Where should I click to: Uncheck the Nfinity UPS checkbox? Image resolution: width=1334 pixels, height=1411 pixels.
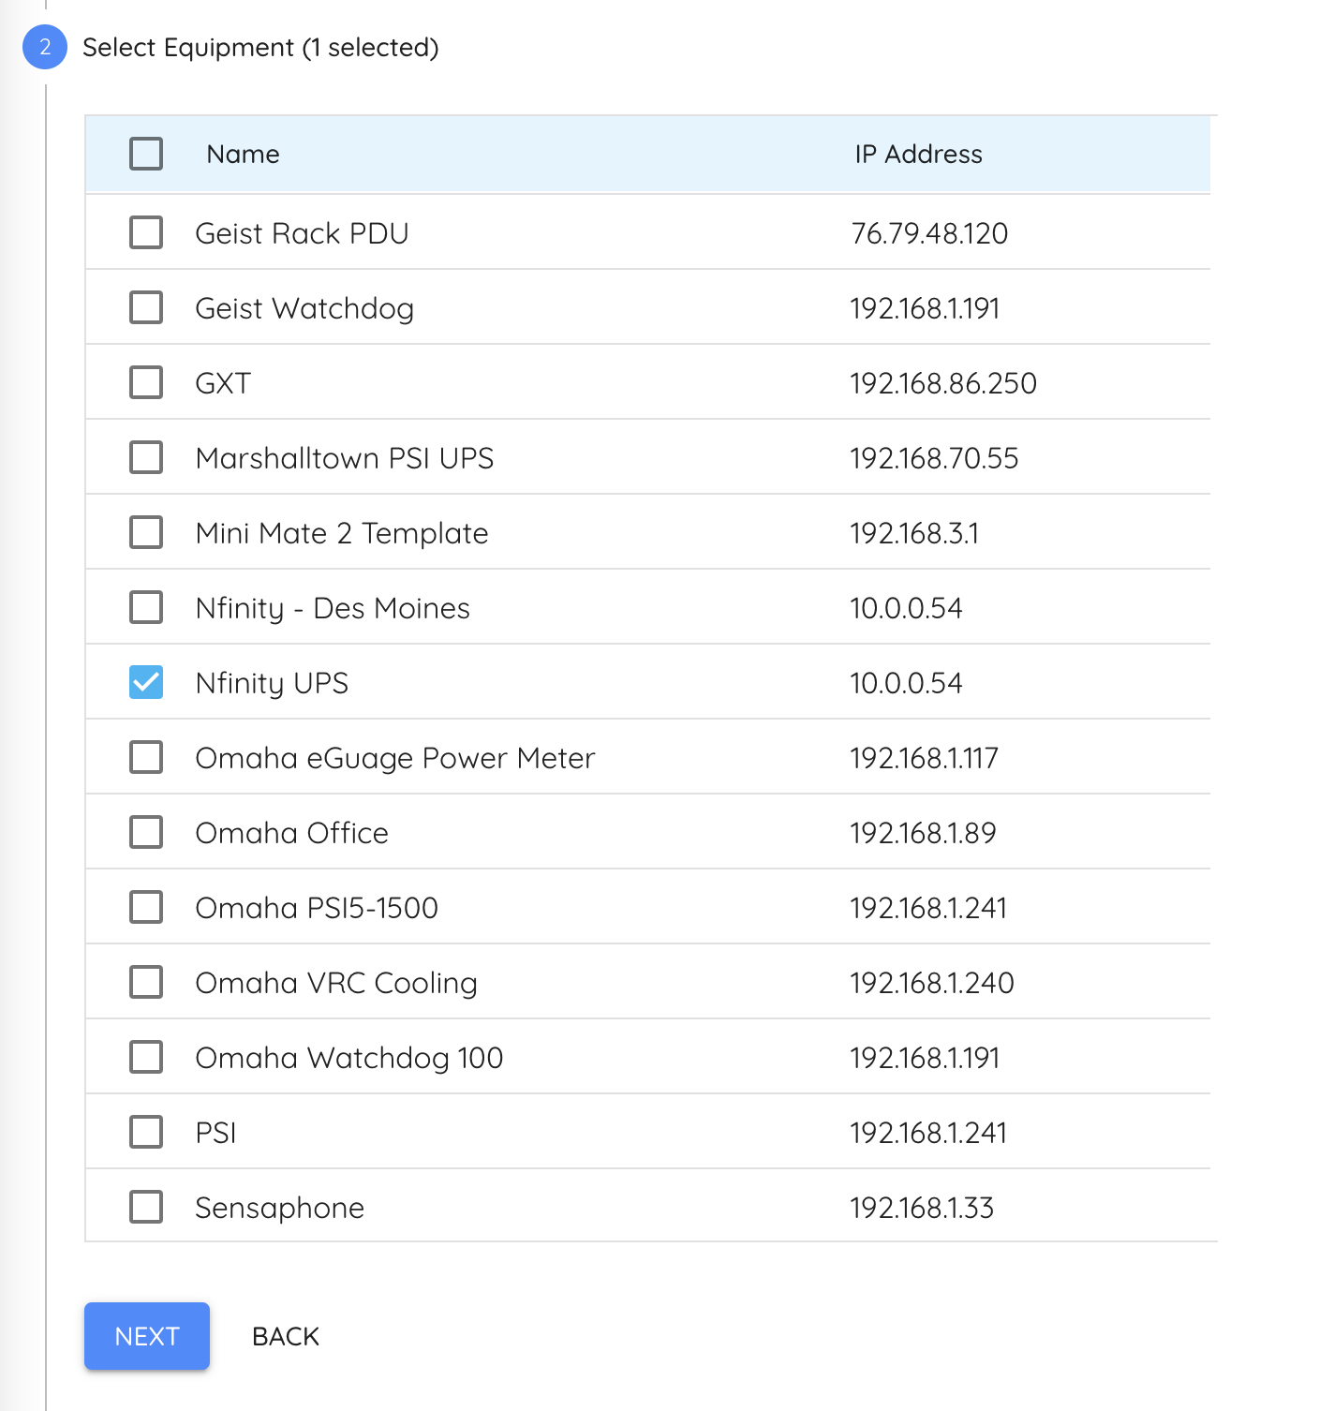click(x=146, y=682)
